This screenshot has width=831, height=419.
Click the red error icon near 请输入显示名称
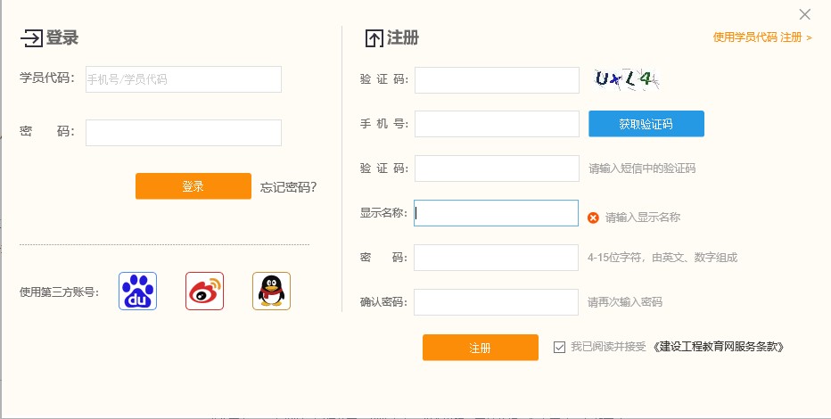593,218
